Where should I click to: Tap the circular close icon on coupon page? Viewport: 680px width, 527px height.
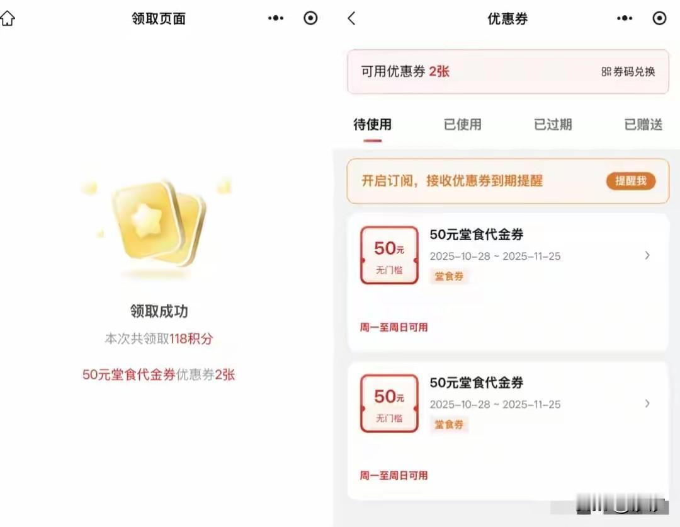(x=659, y=18)
